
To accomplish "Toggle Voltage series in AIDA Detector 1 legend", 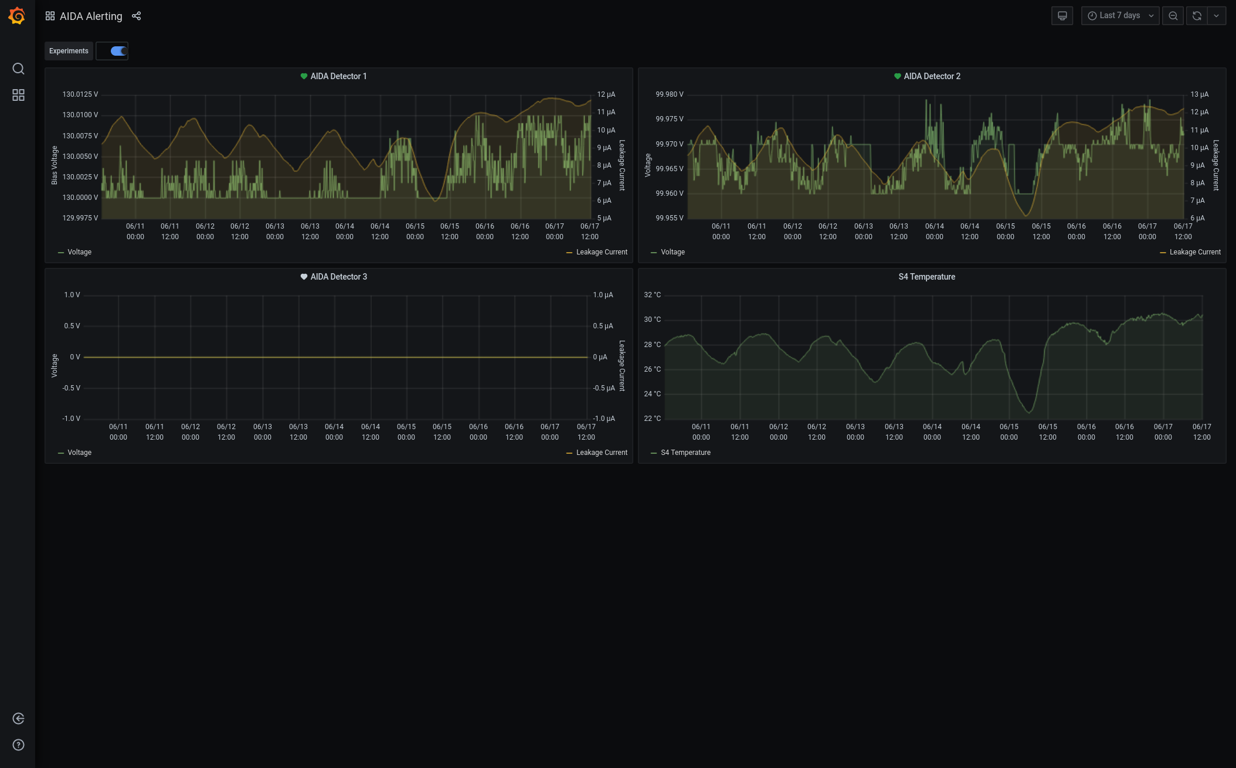I will (x=79, y=252).
